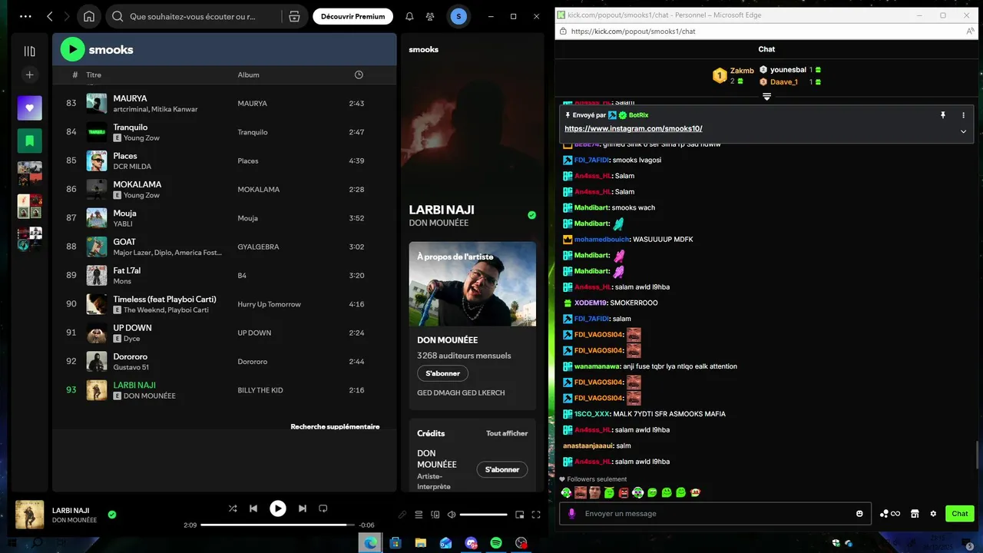Viewport: 983px width, 553px height.
Task: Expand the leaderboard handle under Zakmb
Action: [766, 97]
